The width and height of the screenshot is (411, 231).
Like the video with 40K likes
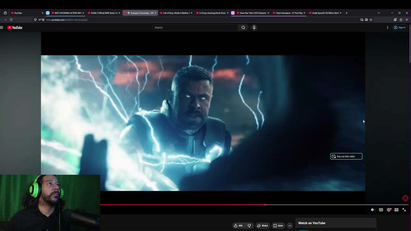pyautogui.click(x=238, y=226)
